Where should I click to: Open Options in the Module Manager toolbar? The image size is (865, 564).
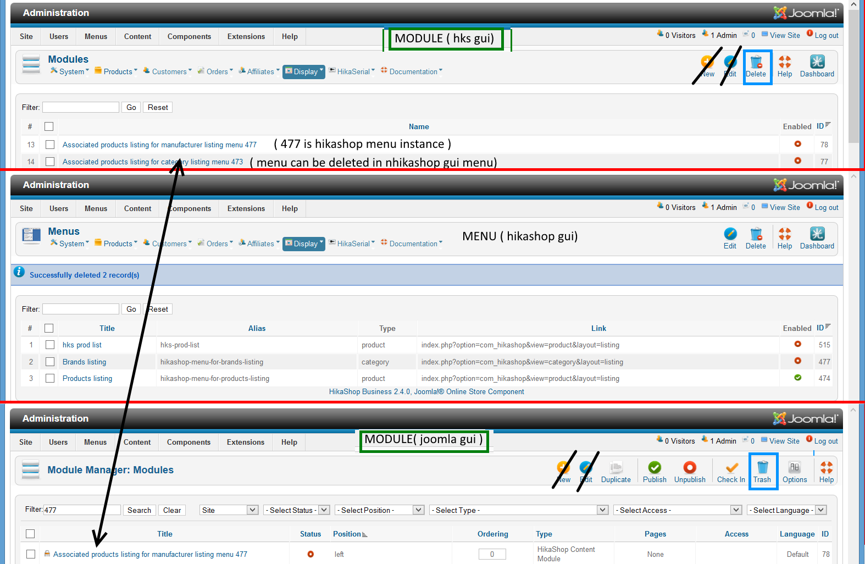(795, 472)
